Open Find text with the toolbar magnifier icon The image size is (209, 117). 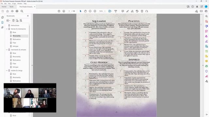coord(22,11)
